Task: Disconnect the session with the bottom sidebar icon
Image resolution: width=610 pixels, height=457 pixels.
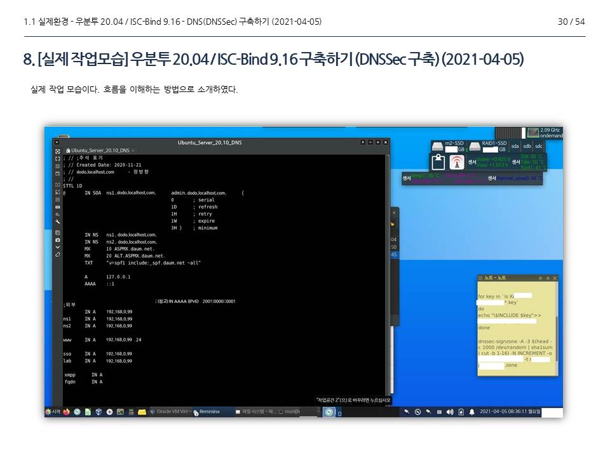Action: coord(58,255)
